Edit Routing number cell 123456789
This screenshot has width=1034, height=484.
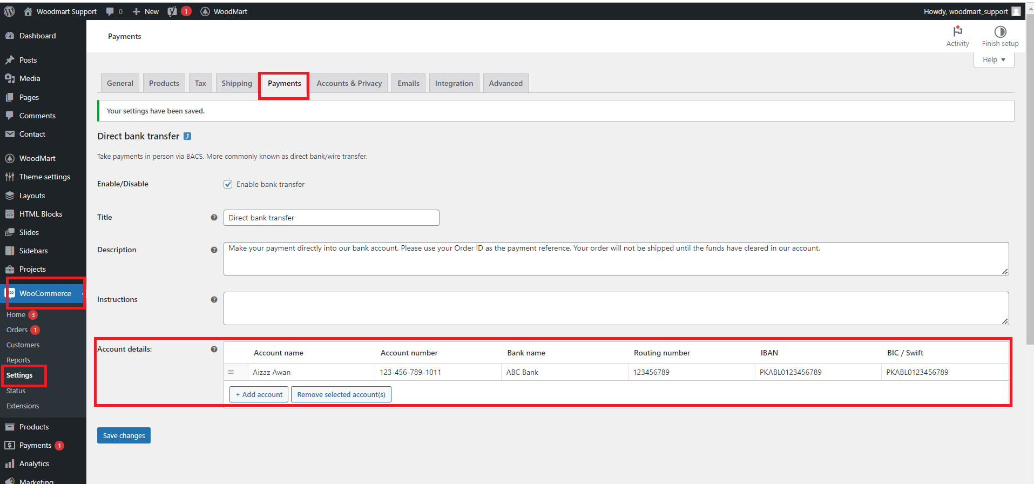click(x=692, y=372)
